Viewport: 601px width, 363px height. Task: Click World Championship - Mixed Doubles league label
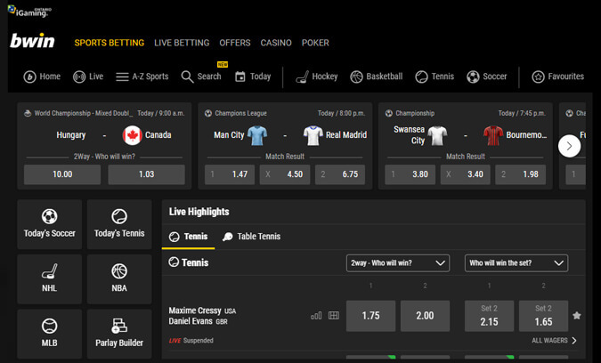point(83,113)
